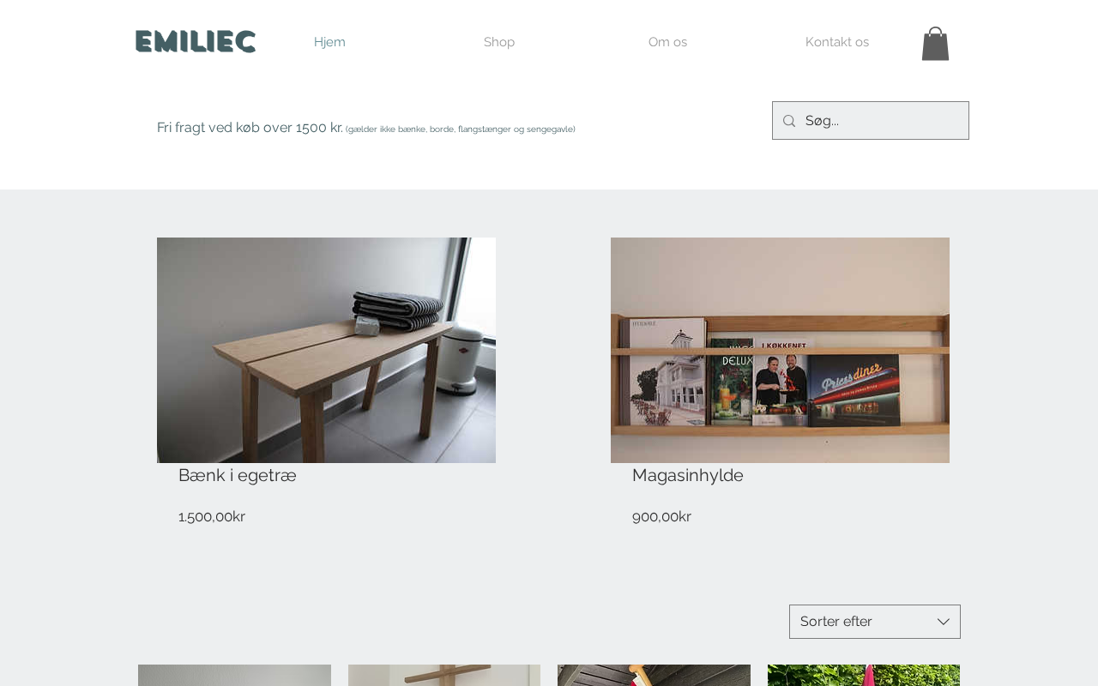Go to the Hjem menu item
This screenshot has width=1098, height=686.
(x=329, y=42)
